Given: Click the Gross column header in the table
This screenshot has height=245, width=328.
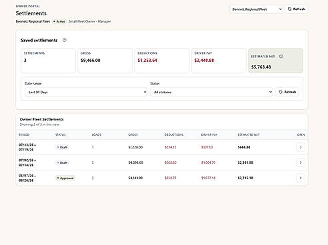Looking at the screenshot, I should coord(133,134).
